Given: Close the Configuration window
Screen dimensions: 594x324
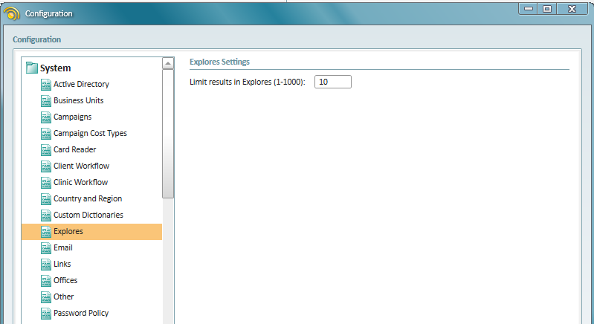Looking at the screenshot, I should pyautogui.click(x=572, y=8).
